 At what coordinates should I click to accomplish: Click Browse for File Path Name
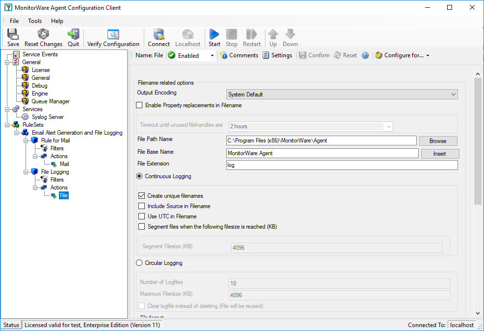[438, 141]
